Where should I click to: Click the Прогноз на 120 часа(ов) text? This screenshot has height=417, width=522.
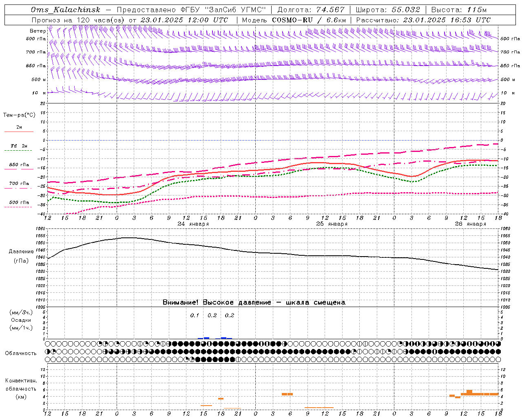point(79,20)
